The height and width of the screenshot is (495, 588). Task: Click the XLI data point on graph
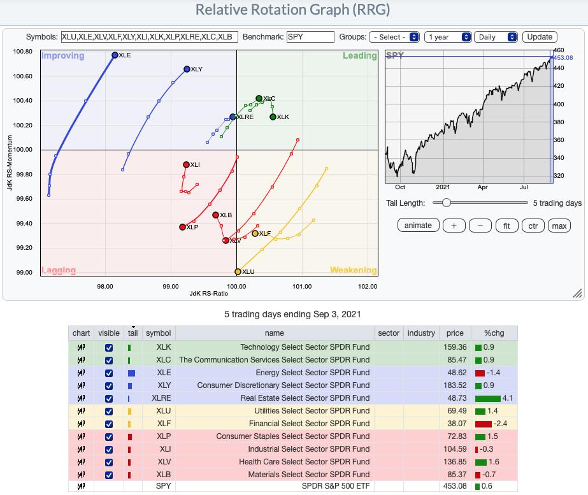186,164
